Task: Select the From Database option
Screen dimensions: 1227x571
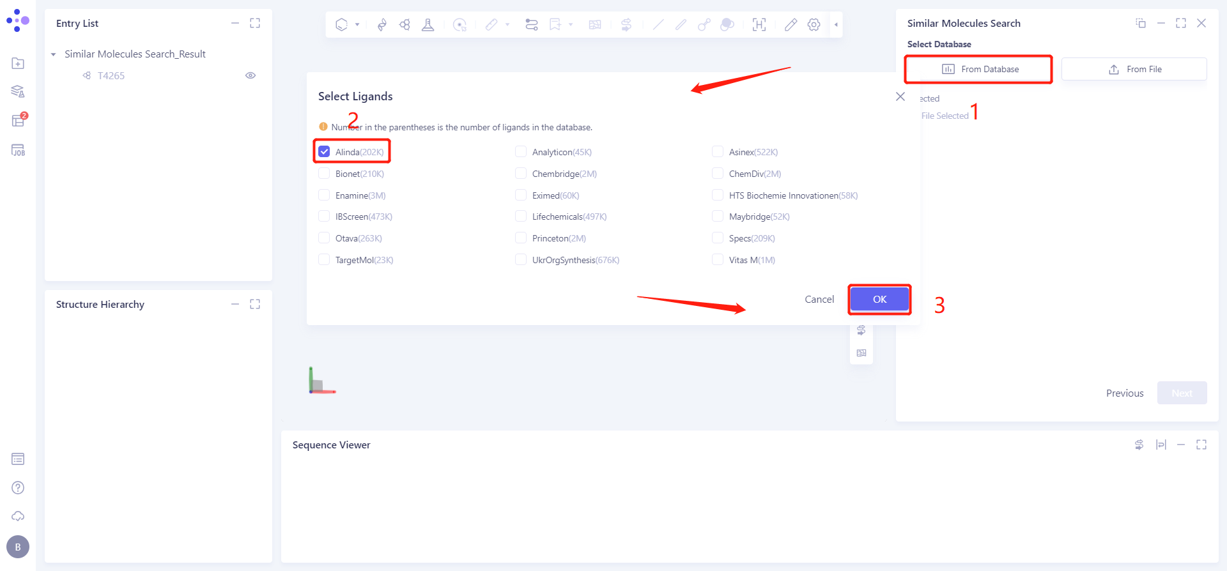Action: [x=980, y=69]
